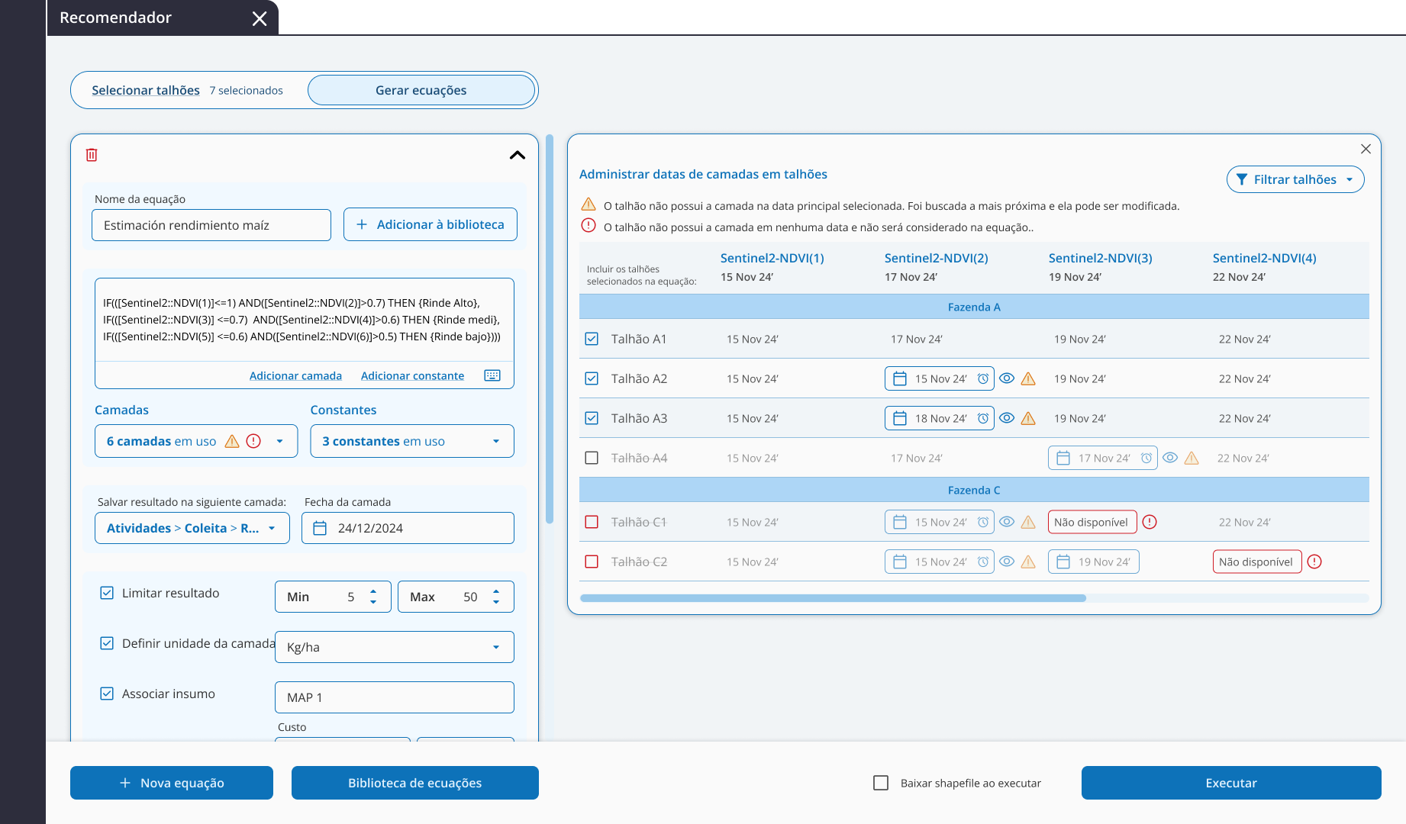Click the warning triangle in Talhão A2 row
The image size is (1406, 824).
(x=1028, y=378)
